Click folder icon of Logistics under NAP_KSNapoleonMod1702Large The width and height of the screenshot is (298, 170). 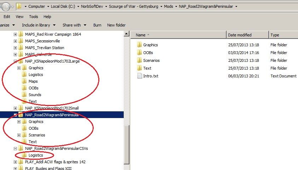(24, 75)
